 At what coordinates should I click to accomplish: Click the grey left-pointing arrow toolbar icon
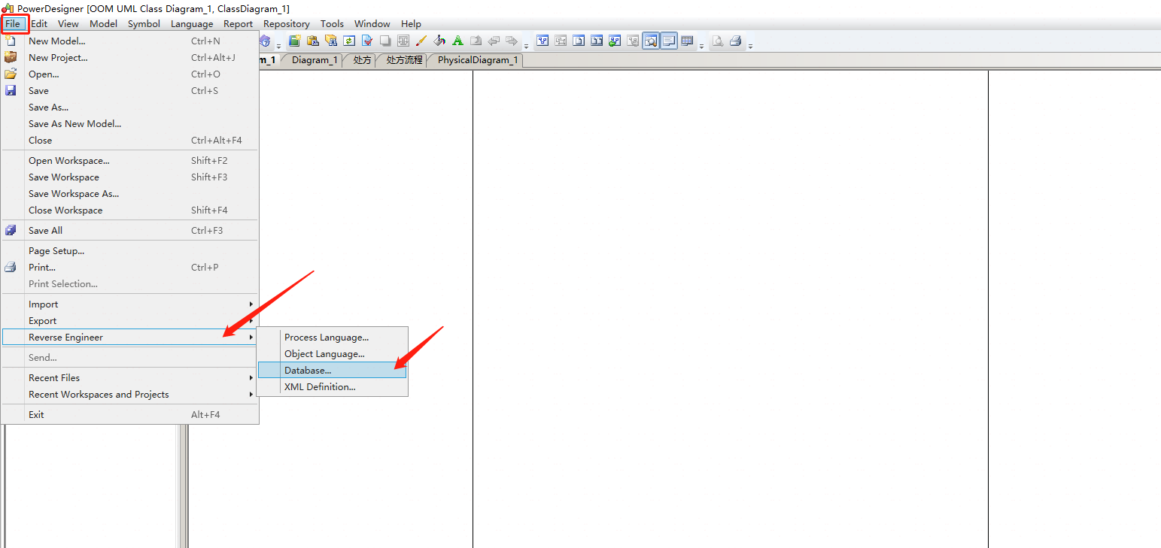[x=494, y=41]
